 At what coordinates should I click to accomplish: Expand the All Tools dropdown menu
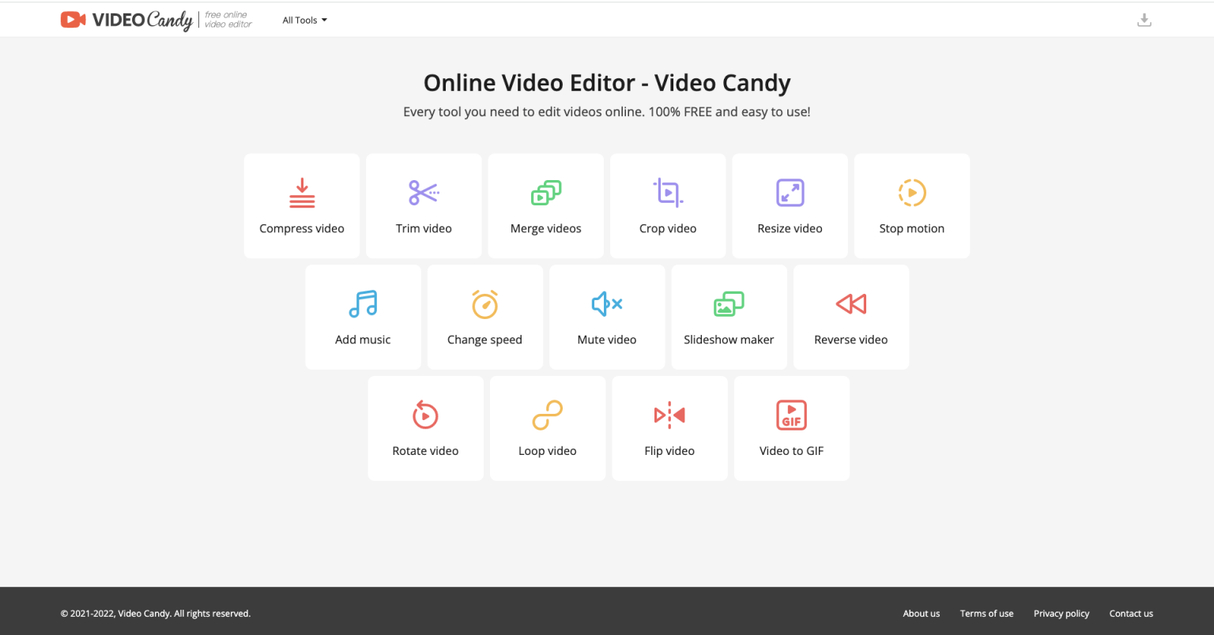coord(304,20)
